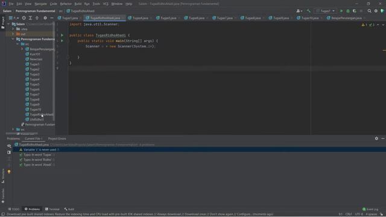Screen dimensions: 386x217
Task: Click the CRLF line separator in status bar
Action: pyautogui.click(x=349, y=215)
